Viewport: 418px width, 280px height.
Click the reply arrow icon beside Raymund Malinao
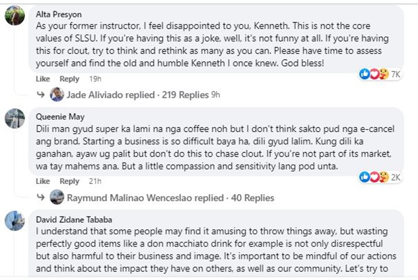41,197
